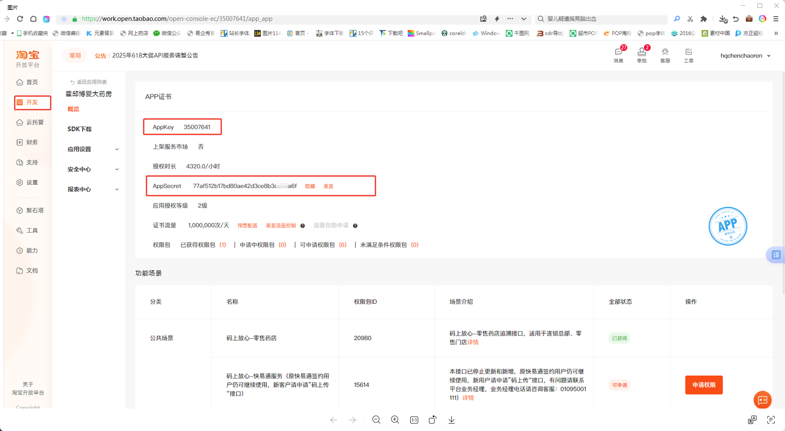Click the 申请权限 button

tap(704, 385)
